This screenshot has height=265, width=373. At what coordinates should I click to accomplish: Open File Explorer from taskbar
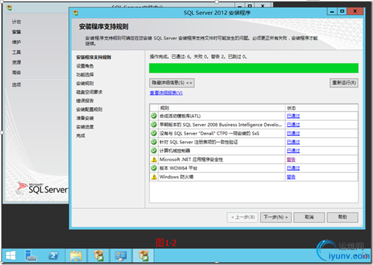[x=76, y=256]
